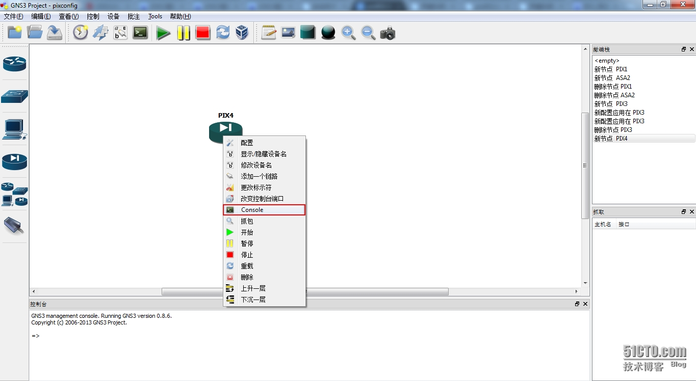696x381 pixels.
Task: Choose 下沉一层 in the context menu
Action: pyautogui.click(x=265, y=300)
